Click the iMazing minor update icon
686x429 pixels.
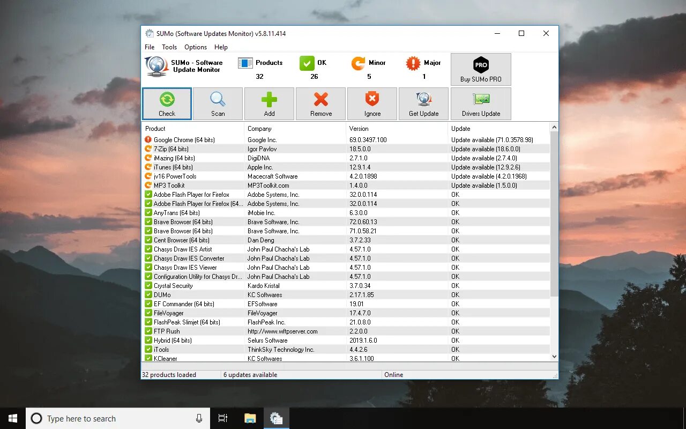pyautogui.click(x=148, y=158)
